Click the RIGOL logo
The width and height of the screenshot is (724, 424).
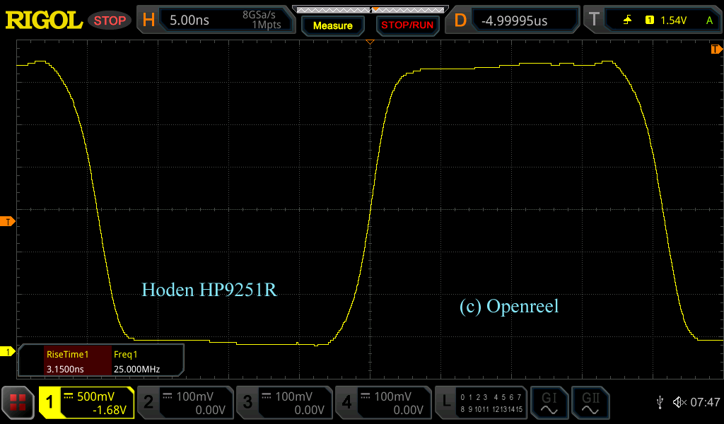[x=44, y=20]
